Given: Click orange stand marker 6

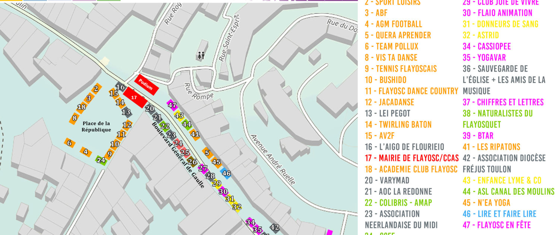Looking at the screenshot, I should pyautogui.click(x=69, y=142).
